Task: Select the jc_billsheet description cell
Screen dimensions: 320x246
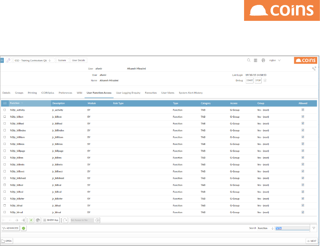Action: click(58, 178)
